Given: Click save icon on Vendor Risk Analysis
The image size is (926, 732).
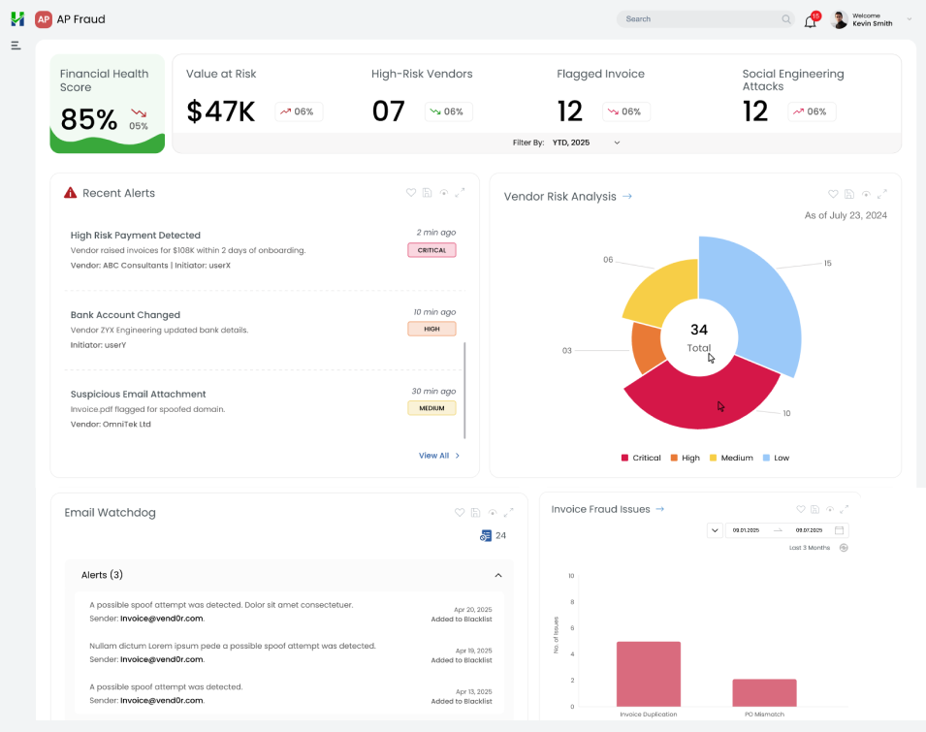Looking at the screenshot, I should pos(849,194).
